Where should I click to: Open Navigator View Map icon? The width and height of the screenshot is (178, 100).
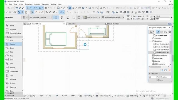(162, 32)
